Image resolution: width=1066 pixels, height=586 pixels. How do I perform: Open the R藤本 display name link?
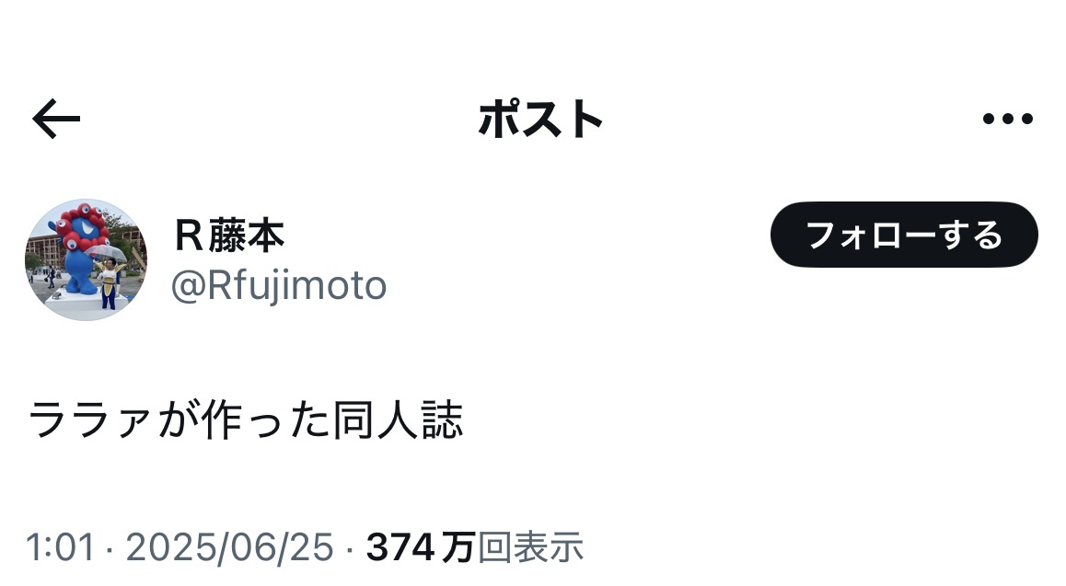[x=229, y=236]
